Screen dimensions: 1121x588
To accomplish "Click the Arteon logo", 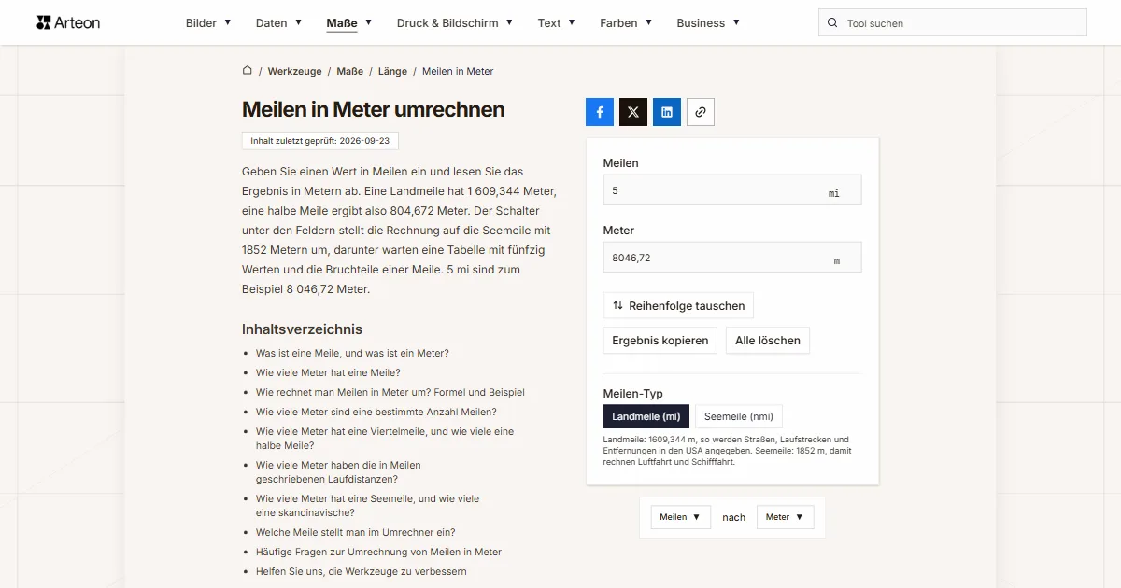I will coord(68,22).
